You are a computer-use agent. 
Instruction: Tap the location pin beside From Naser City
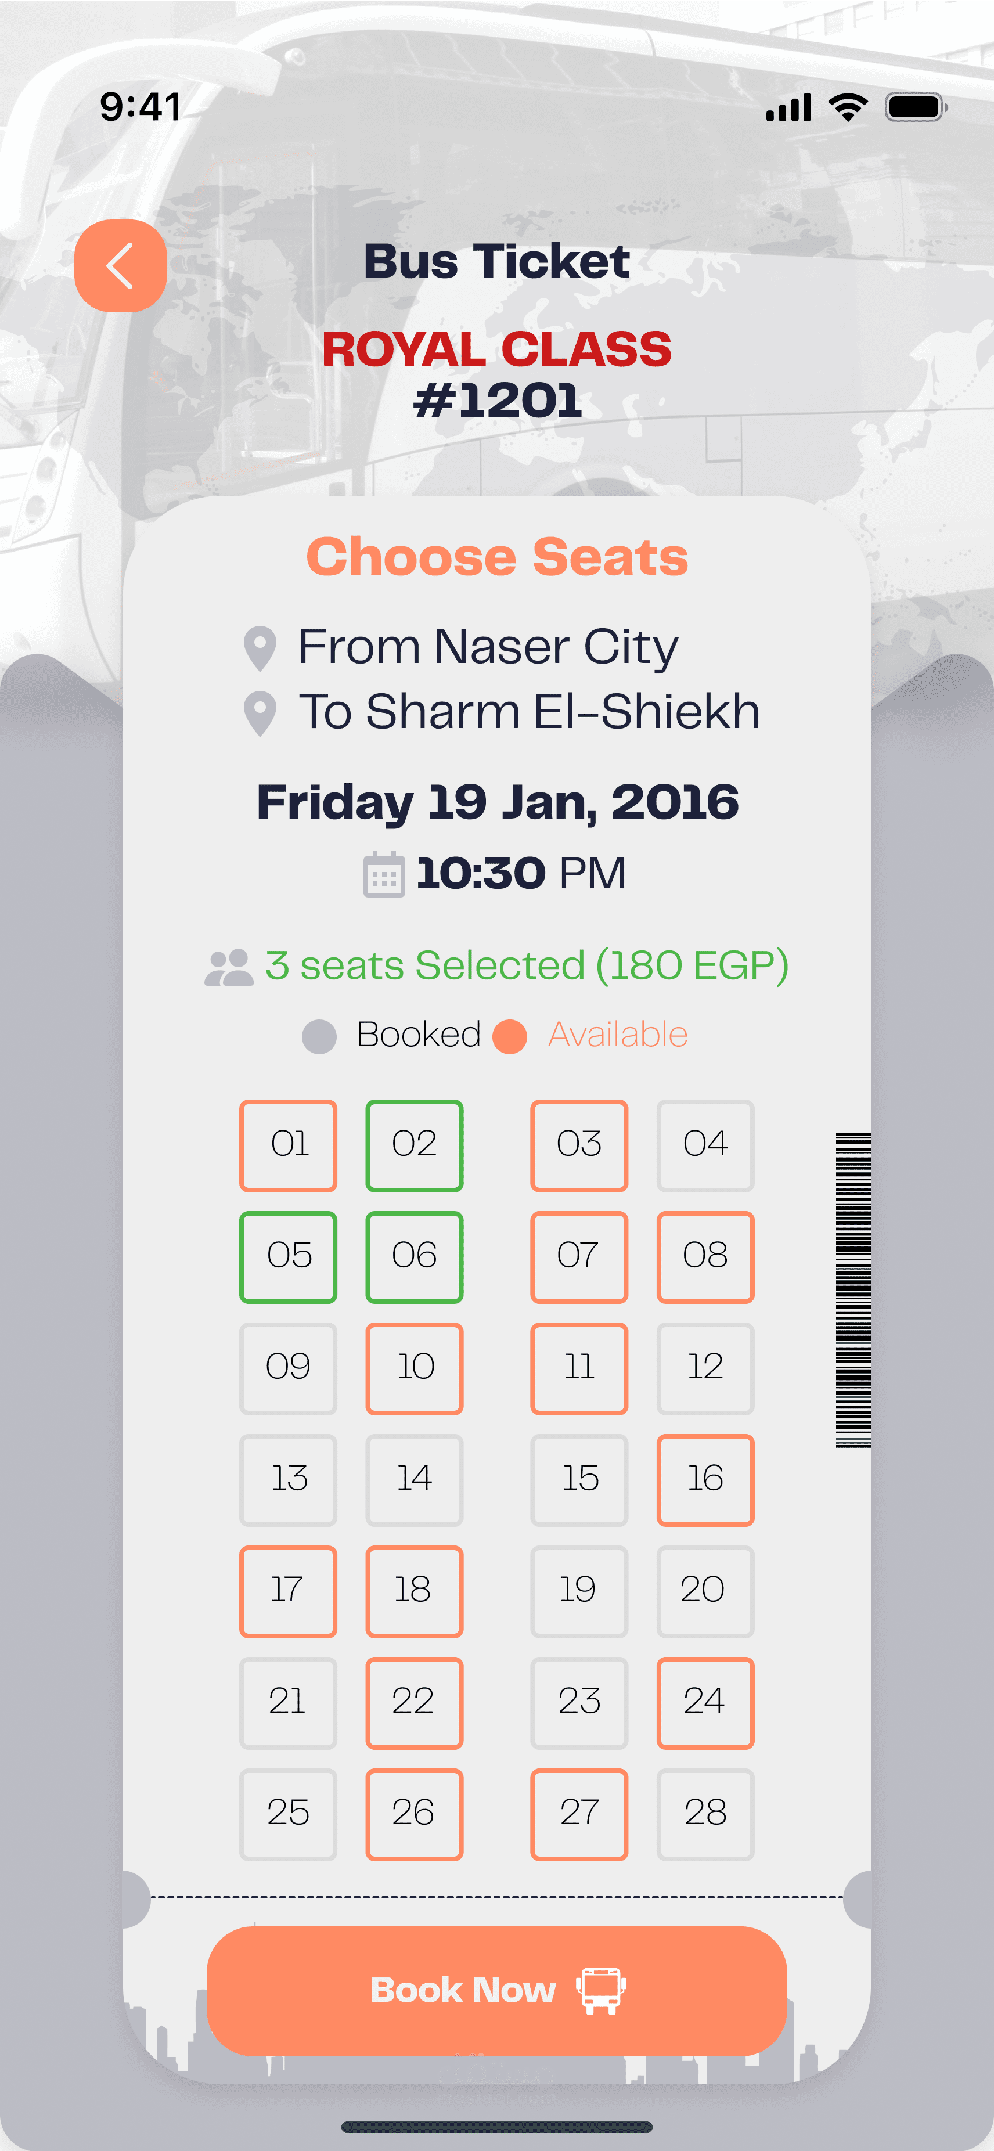pos(260,649)
